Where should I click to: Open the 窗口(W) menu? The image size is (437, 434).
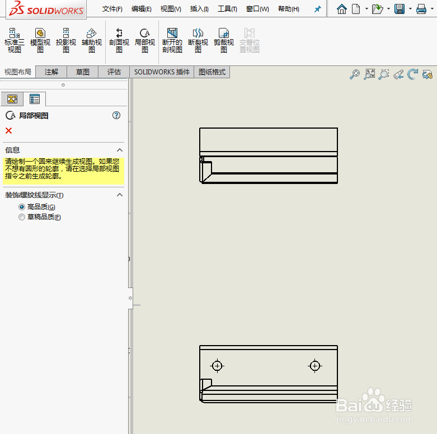[257, 9]
